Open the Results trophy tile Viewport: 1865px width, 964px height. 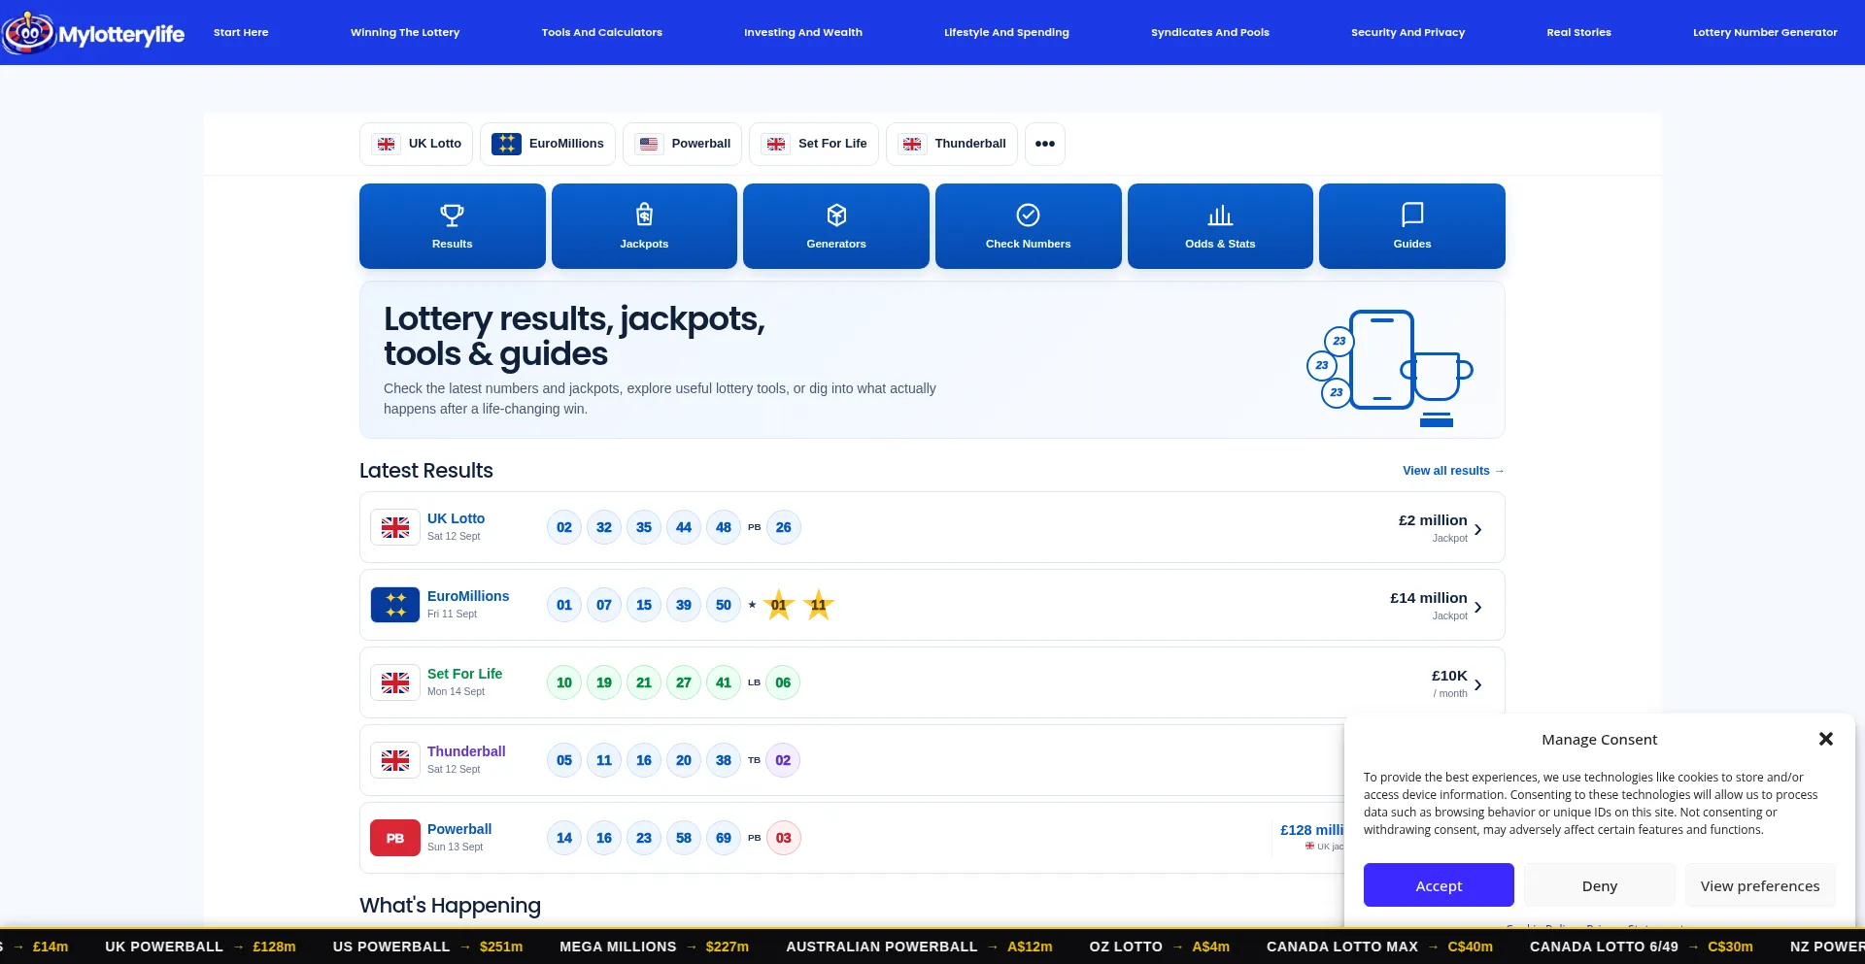[x=452, y=226]
